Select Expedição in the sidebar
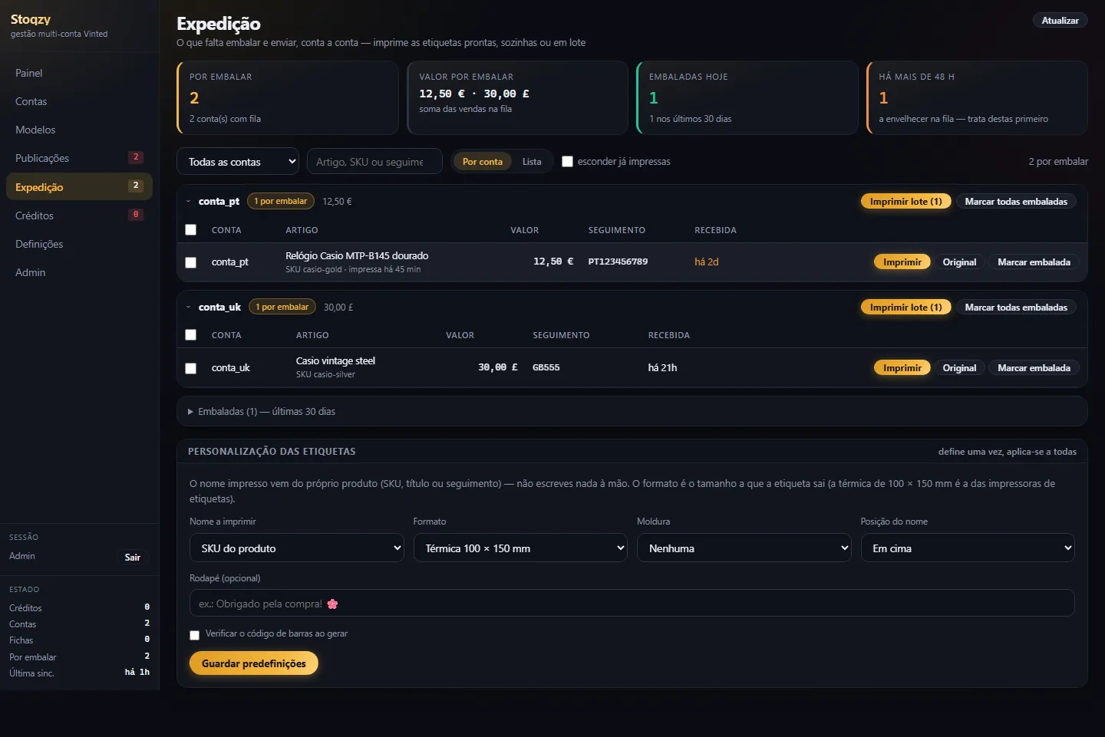 (79, 186)
